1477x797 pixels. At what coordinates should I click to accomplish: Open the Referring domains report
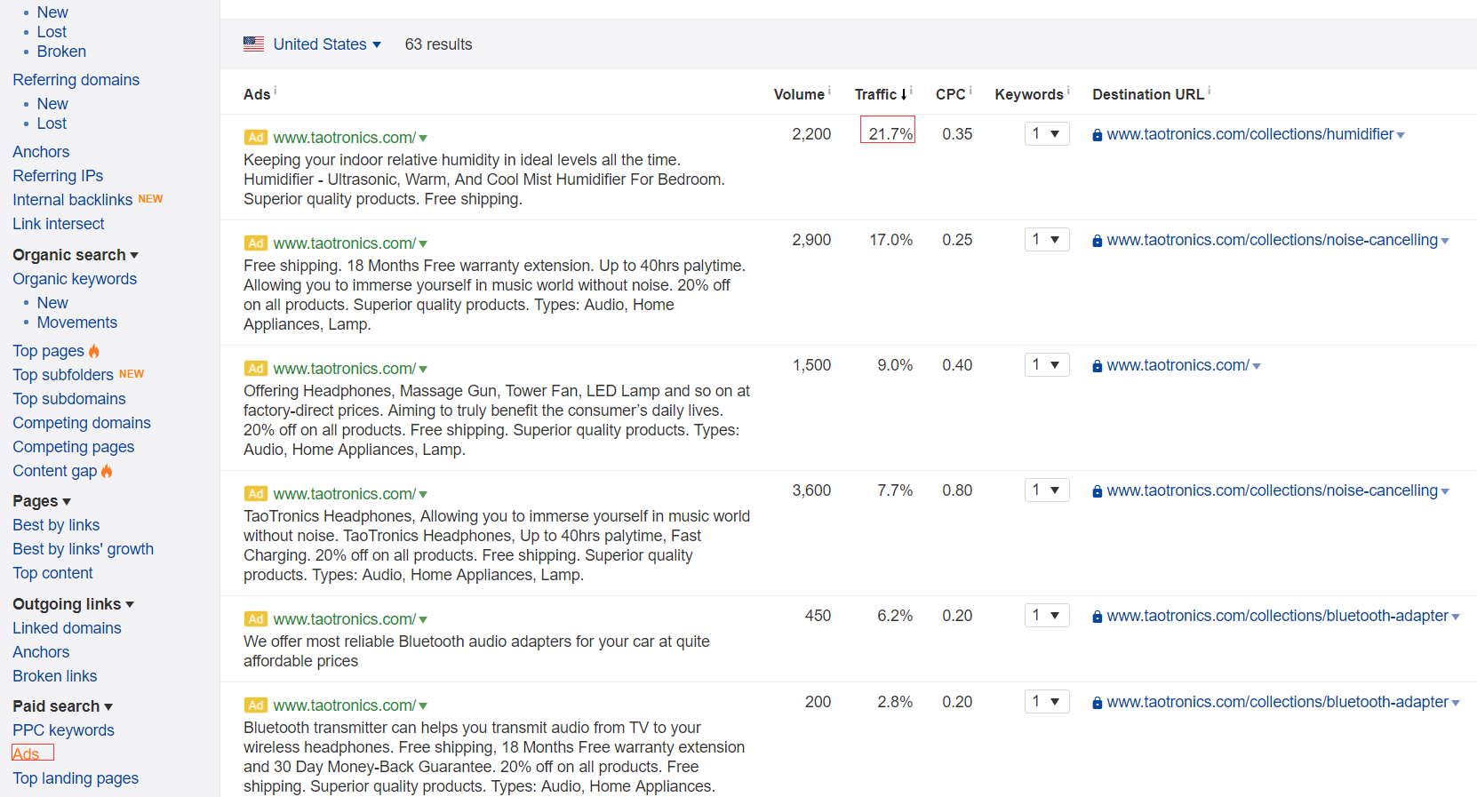click(x=76, y=80)
